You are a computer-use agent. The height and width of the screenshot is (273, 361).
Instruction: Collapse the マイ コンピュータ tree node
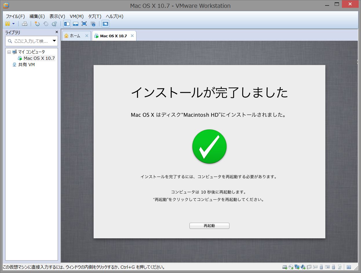tap(9, 52)
